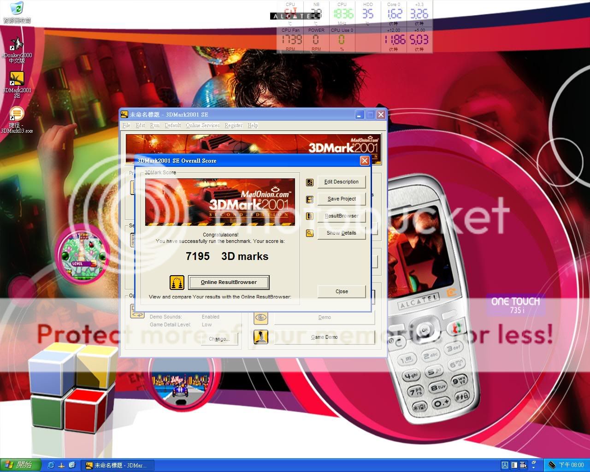This screenshot has width=590, height=472.
Task: Click the Game Demo player icon
Action: pos(261,337)
